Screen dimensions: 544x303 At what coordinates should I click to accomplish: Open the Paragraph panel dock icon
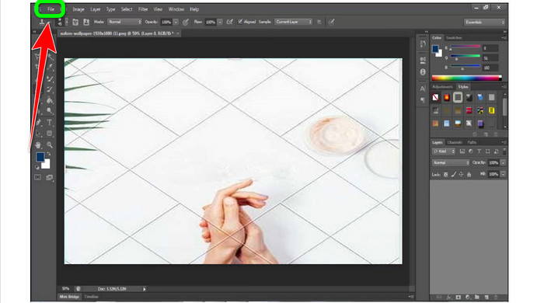click(423, 100)
